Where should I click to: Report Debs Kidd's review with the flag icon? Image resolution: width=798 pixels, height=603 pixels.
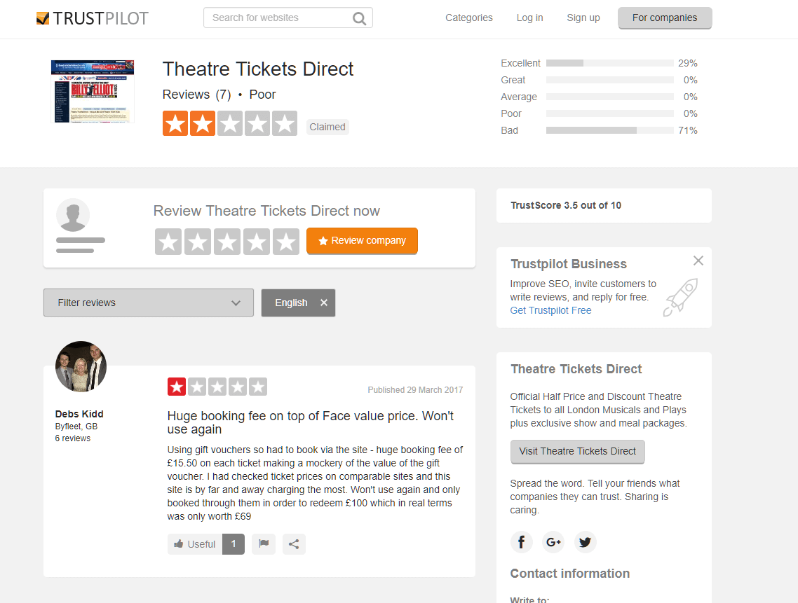click(263, 543)
